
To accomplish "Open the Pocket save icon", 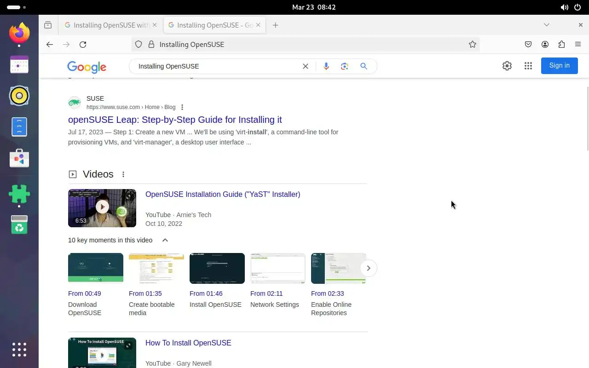I will [528, 44].
